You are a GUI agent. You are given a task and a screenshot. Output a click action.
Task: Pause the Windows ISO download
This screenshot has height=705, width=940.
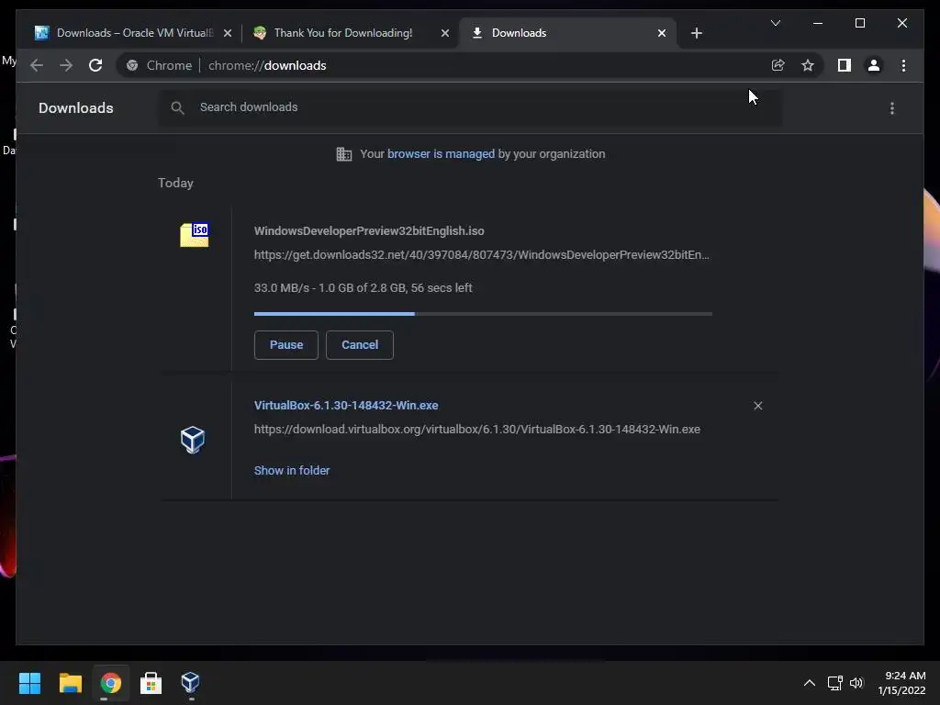tap(286, 345)
